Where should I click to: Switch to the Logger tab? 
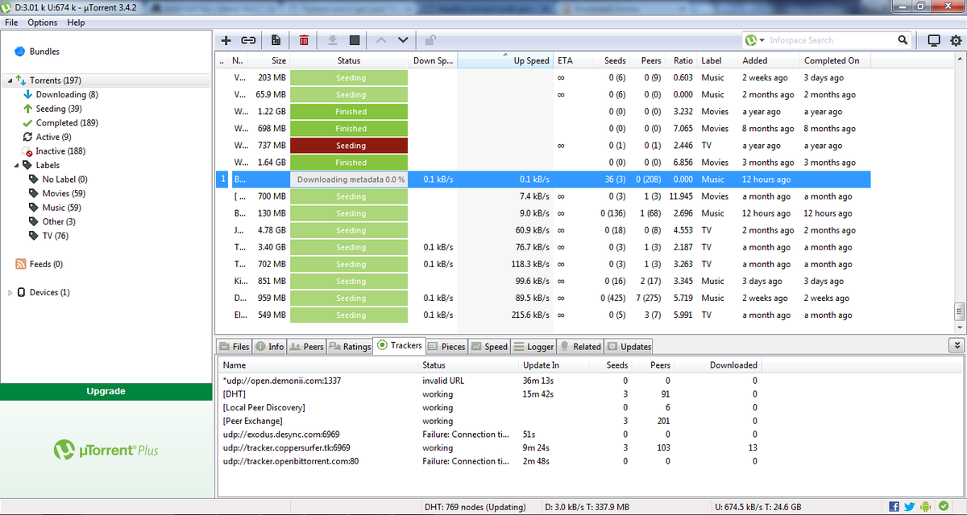tap(534, 346)
